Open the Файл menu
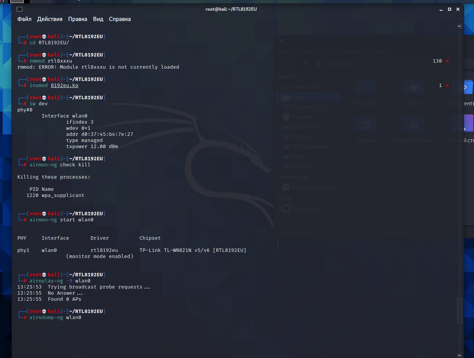The image size is (474, 358). tap(24, 19)
